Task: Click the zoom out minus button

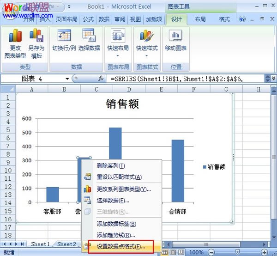Action: pos(211,252)
